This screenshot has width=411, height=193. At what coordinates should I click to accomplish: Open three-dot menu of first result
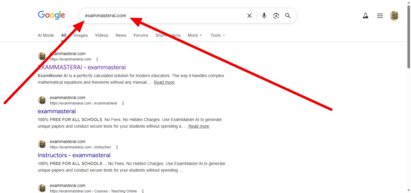coord(97,59)
